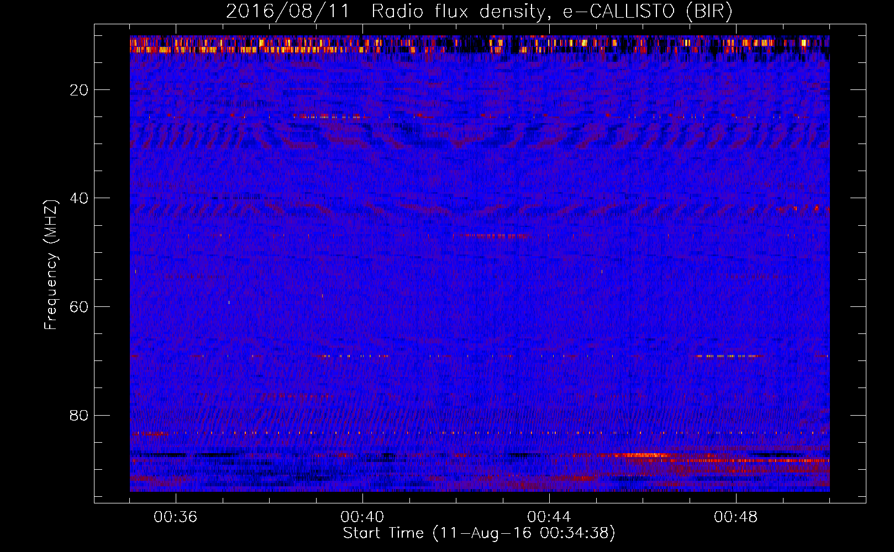Click the '20' frequency tick label
This screenshot has height=552, width=894.
[80, 90]
